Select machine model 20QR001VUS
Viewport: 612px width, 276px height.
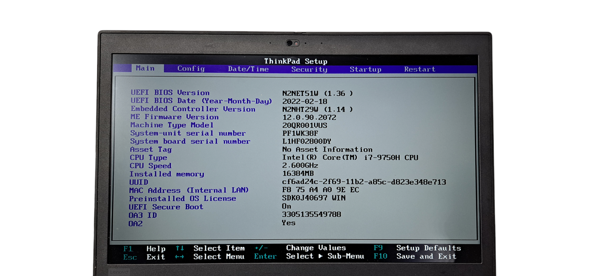click(305, 125)
